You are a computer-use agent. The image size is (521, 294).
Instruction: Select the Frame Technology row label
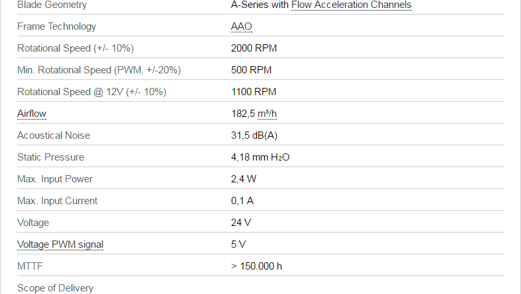pyautogui.click(x=56, y=26)
